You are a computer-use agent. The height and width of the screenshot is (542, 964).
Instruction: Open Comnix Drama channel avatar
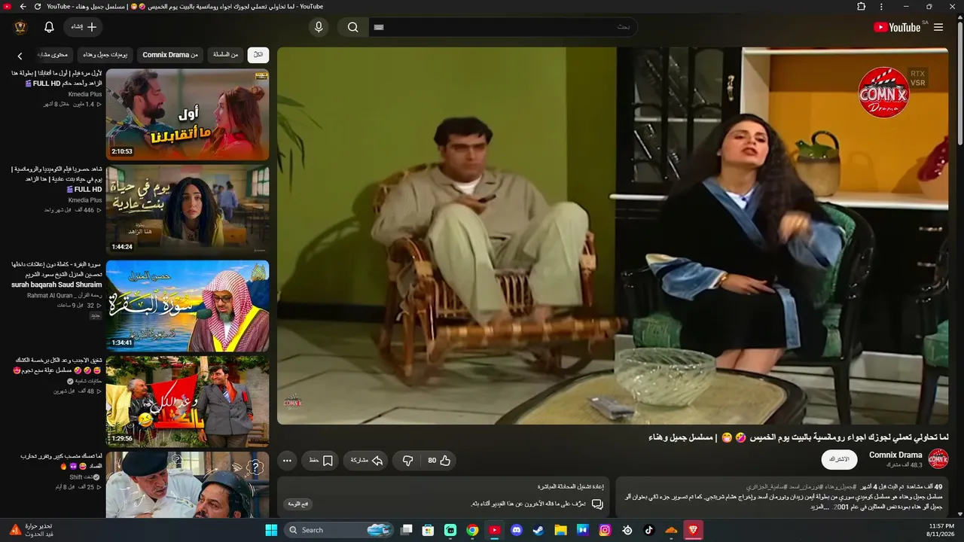click(938, 459)
